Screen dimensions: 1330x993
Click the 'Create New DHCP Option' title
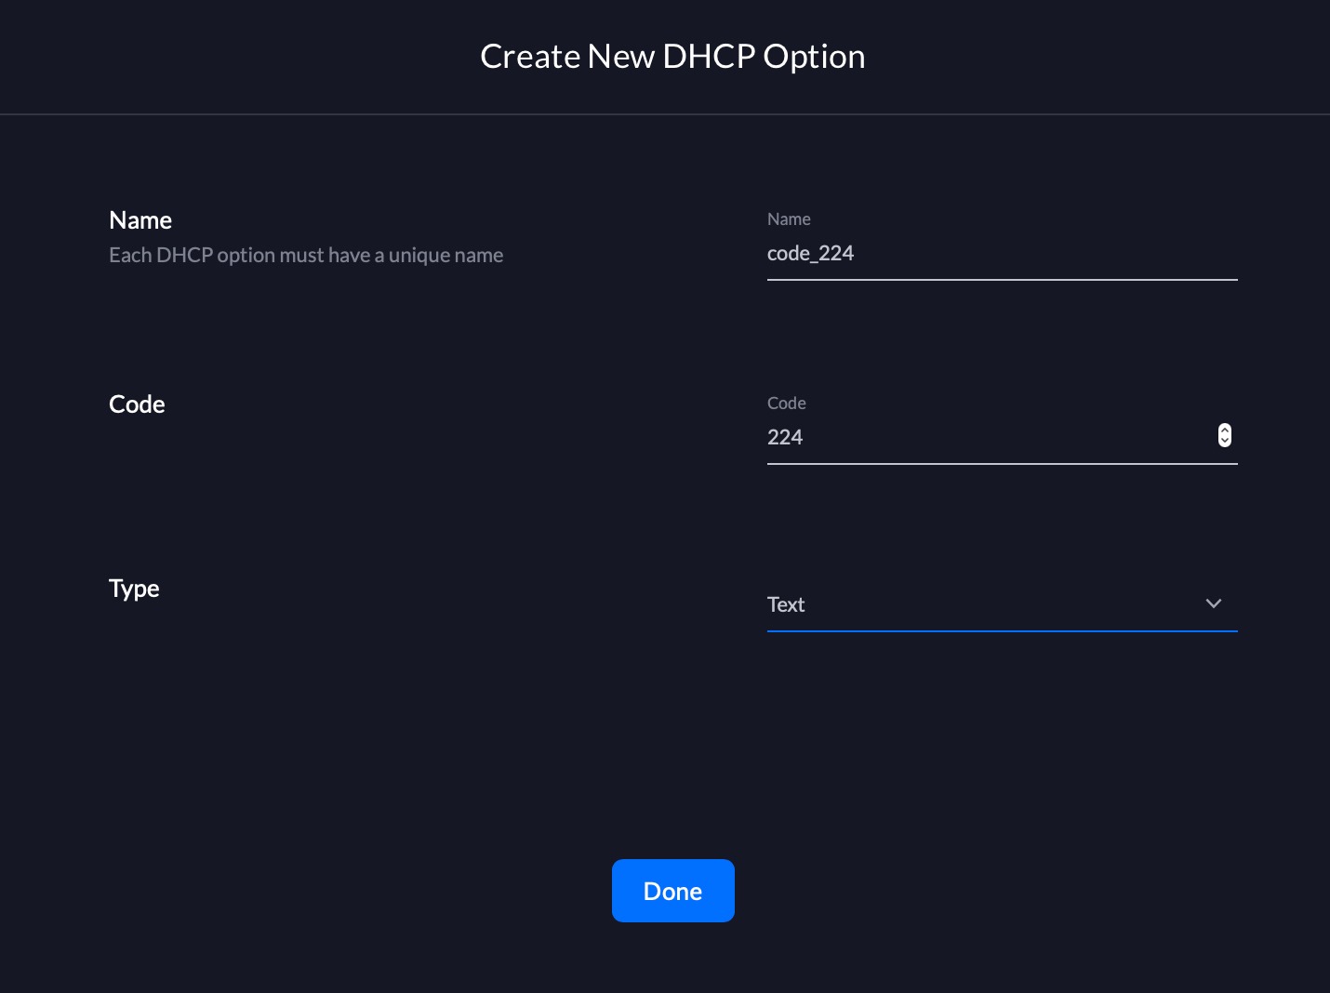[x=672, y=57]
